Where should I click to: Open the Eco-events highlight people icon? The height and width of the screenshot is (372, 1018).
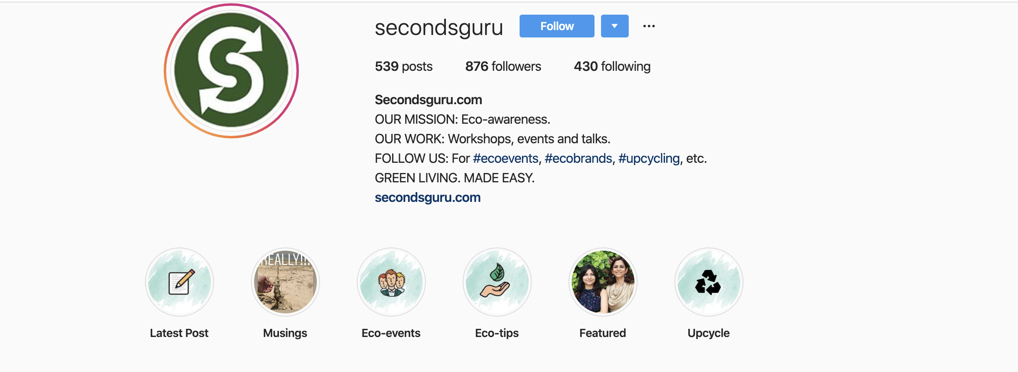click(391, 282)
